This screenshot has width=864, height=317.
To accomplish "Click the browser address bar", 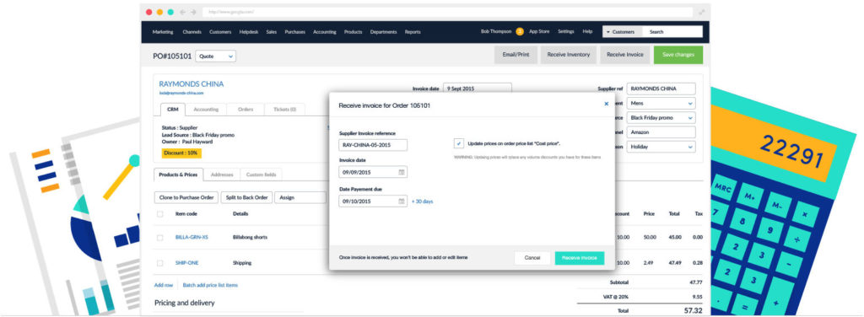I will (447, 12).
